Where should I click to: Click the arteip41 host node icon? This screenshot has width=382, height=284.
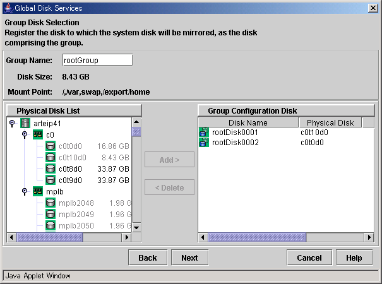pos(25,123)
